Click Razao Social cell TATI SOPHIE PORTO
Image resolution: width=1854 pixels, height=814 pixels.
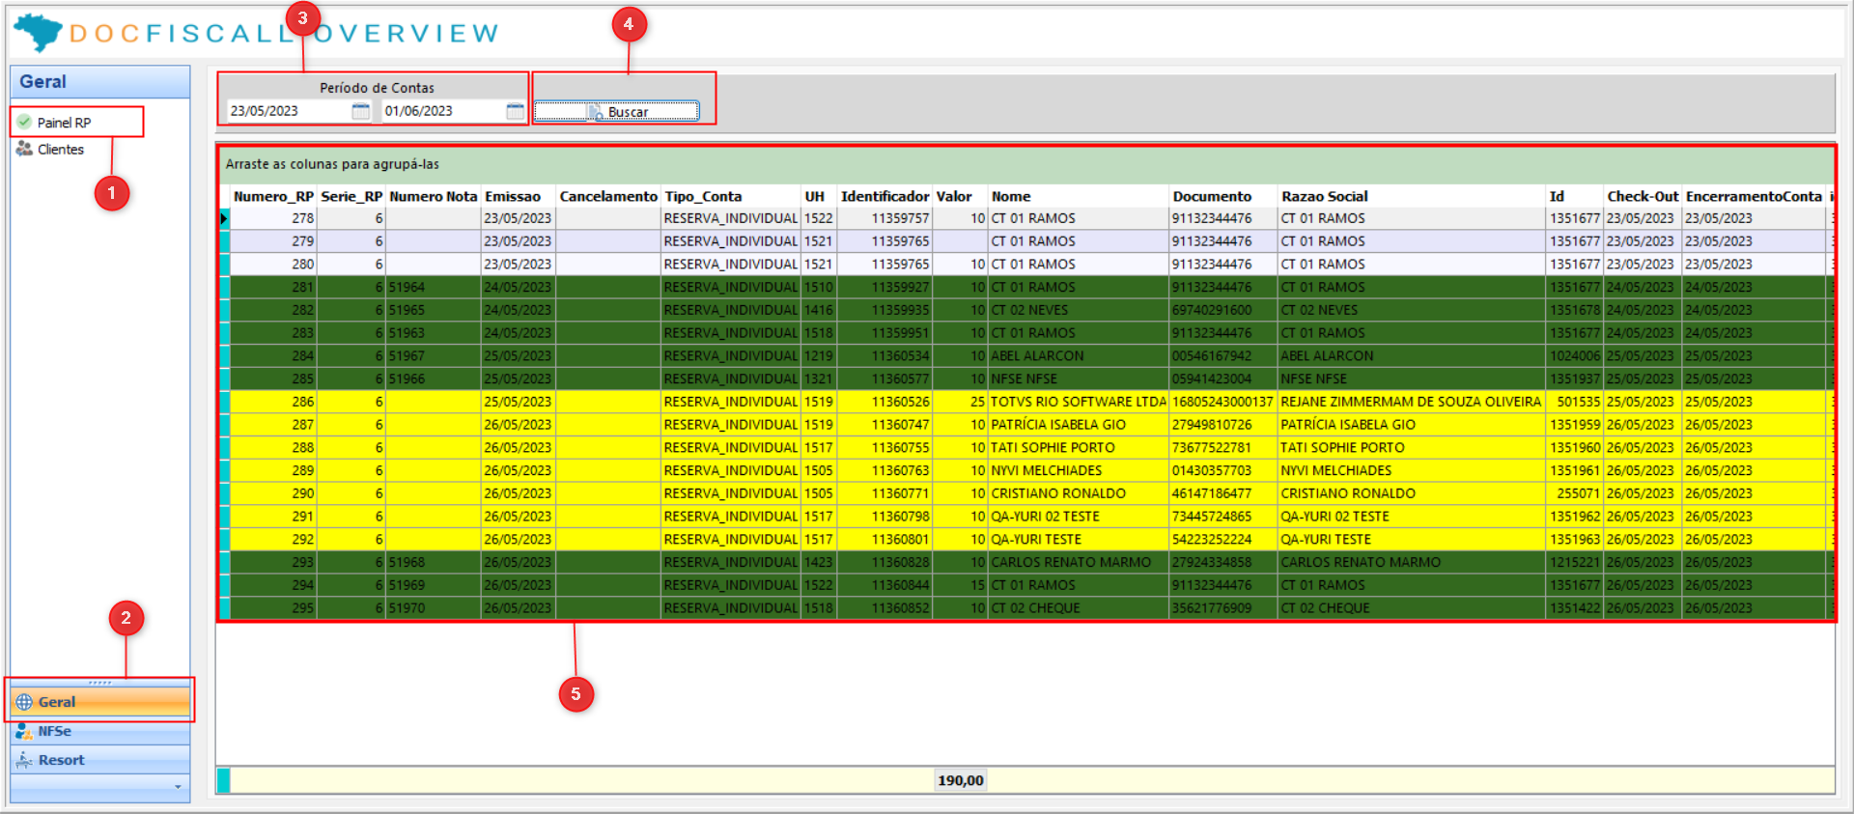pos(1413,448)
